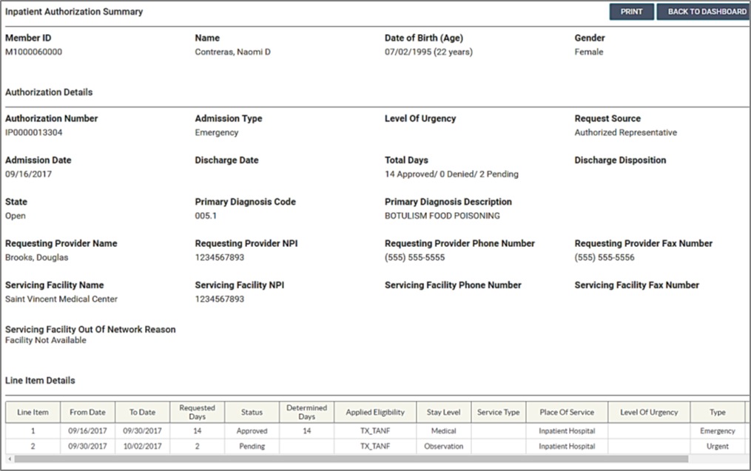Click the Status column header
The height and width of the screenshot is (471, 751).
(x=252, y=413)
